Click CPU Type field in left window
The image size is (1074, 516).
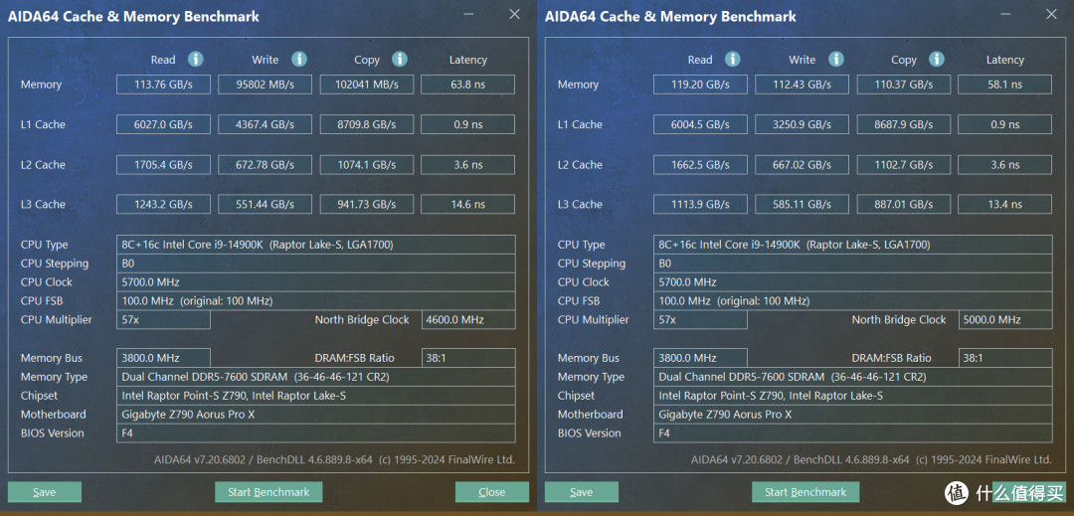[316, 245]
